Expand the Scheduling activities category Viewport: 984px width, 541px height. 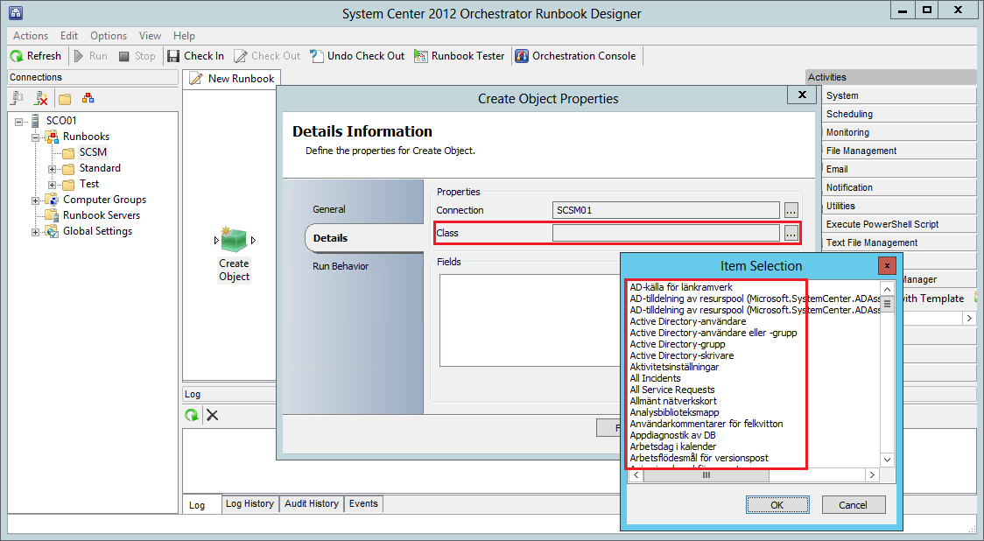click(899, 114)
